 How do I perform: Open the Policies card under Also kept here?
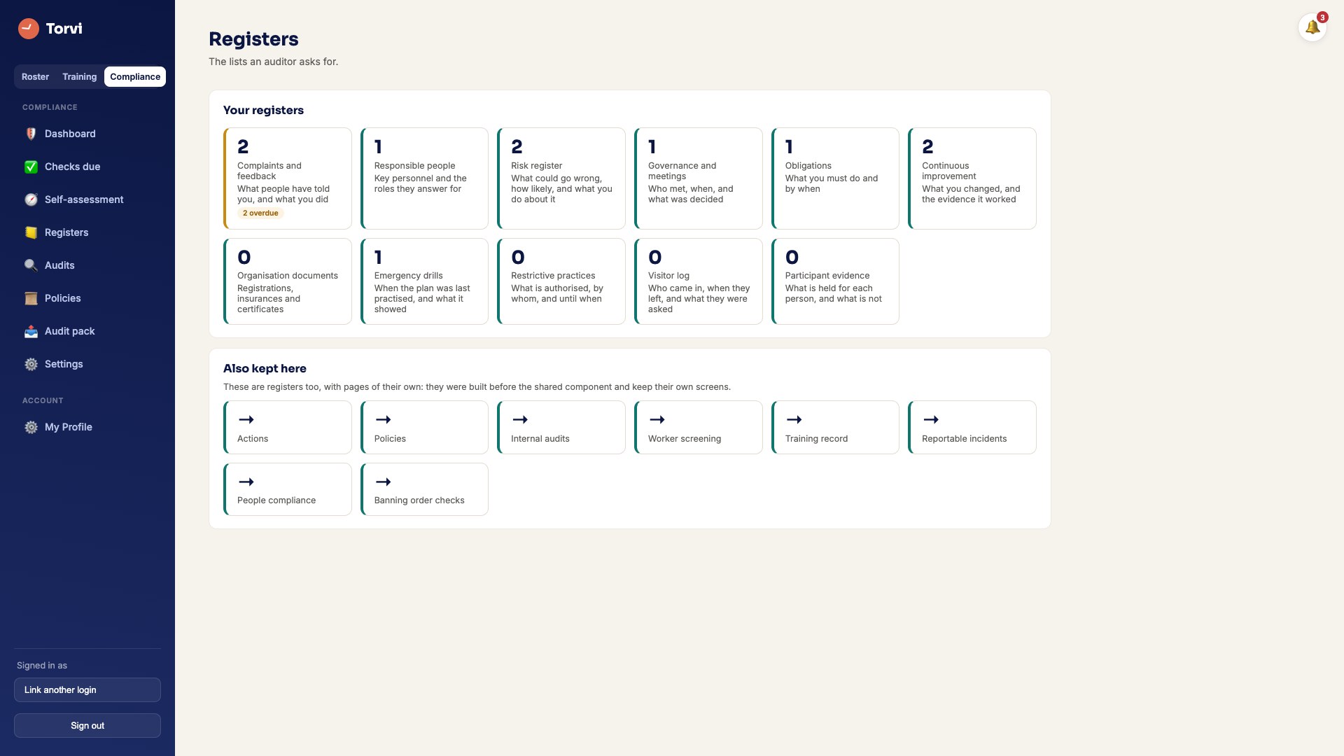pyautogui.click(x=424, y=427)
